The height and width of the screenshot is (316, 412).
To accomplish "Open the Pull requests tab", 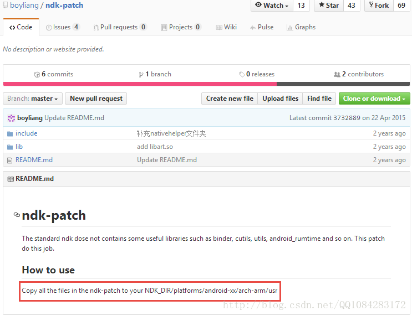I will coord(120,27).
